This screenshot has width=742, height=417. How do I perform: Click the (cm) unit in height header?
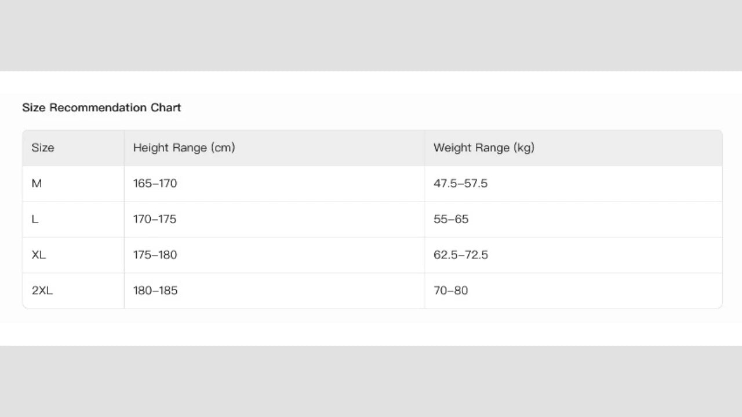[x=223, y=148]
